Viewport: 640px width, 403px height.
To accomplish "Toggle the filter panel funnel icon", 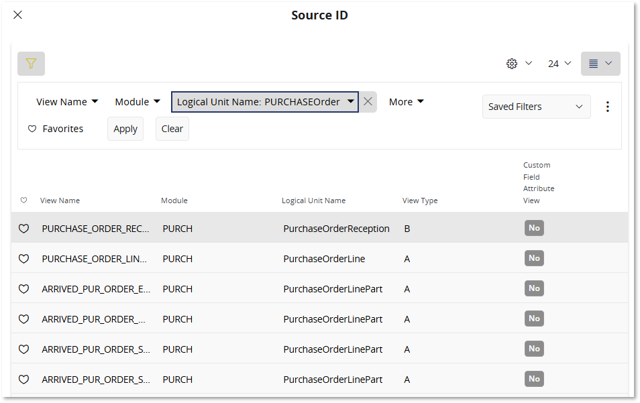I will pyautogui.click(x=31, y=64).
